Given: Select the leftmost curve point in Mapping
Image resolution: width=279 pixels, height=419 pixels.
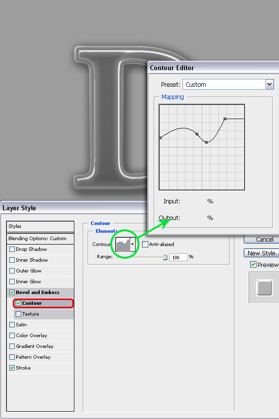Looking at the screenshot, I should [161, 138].
